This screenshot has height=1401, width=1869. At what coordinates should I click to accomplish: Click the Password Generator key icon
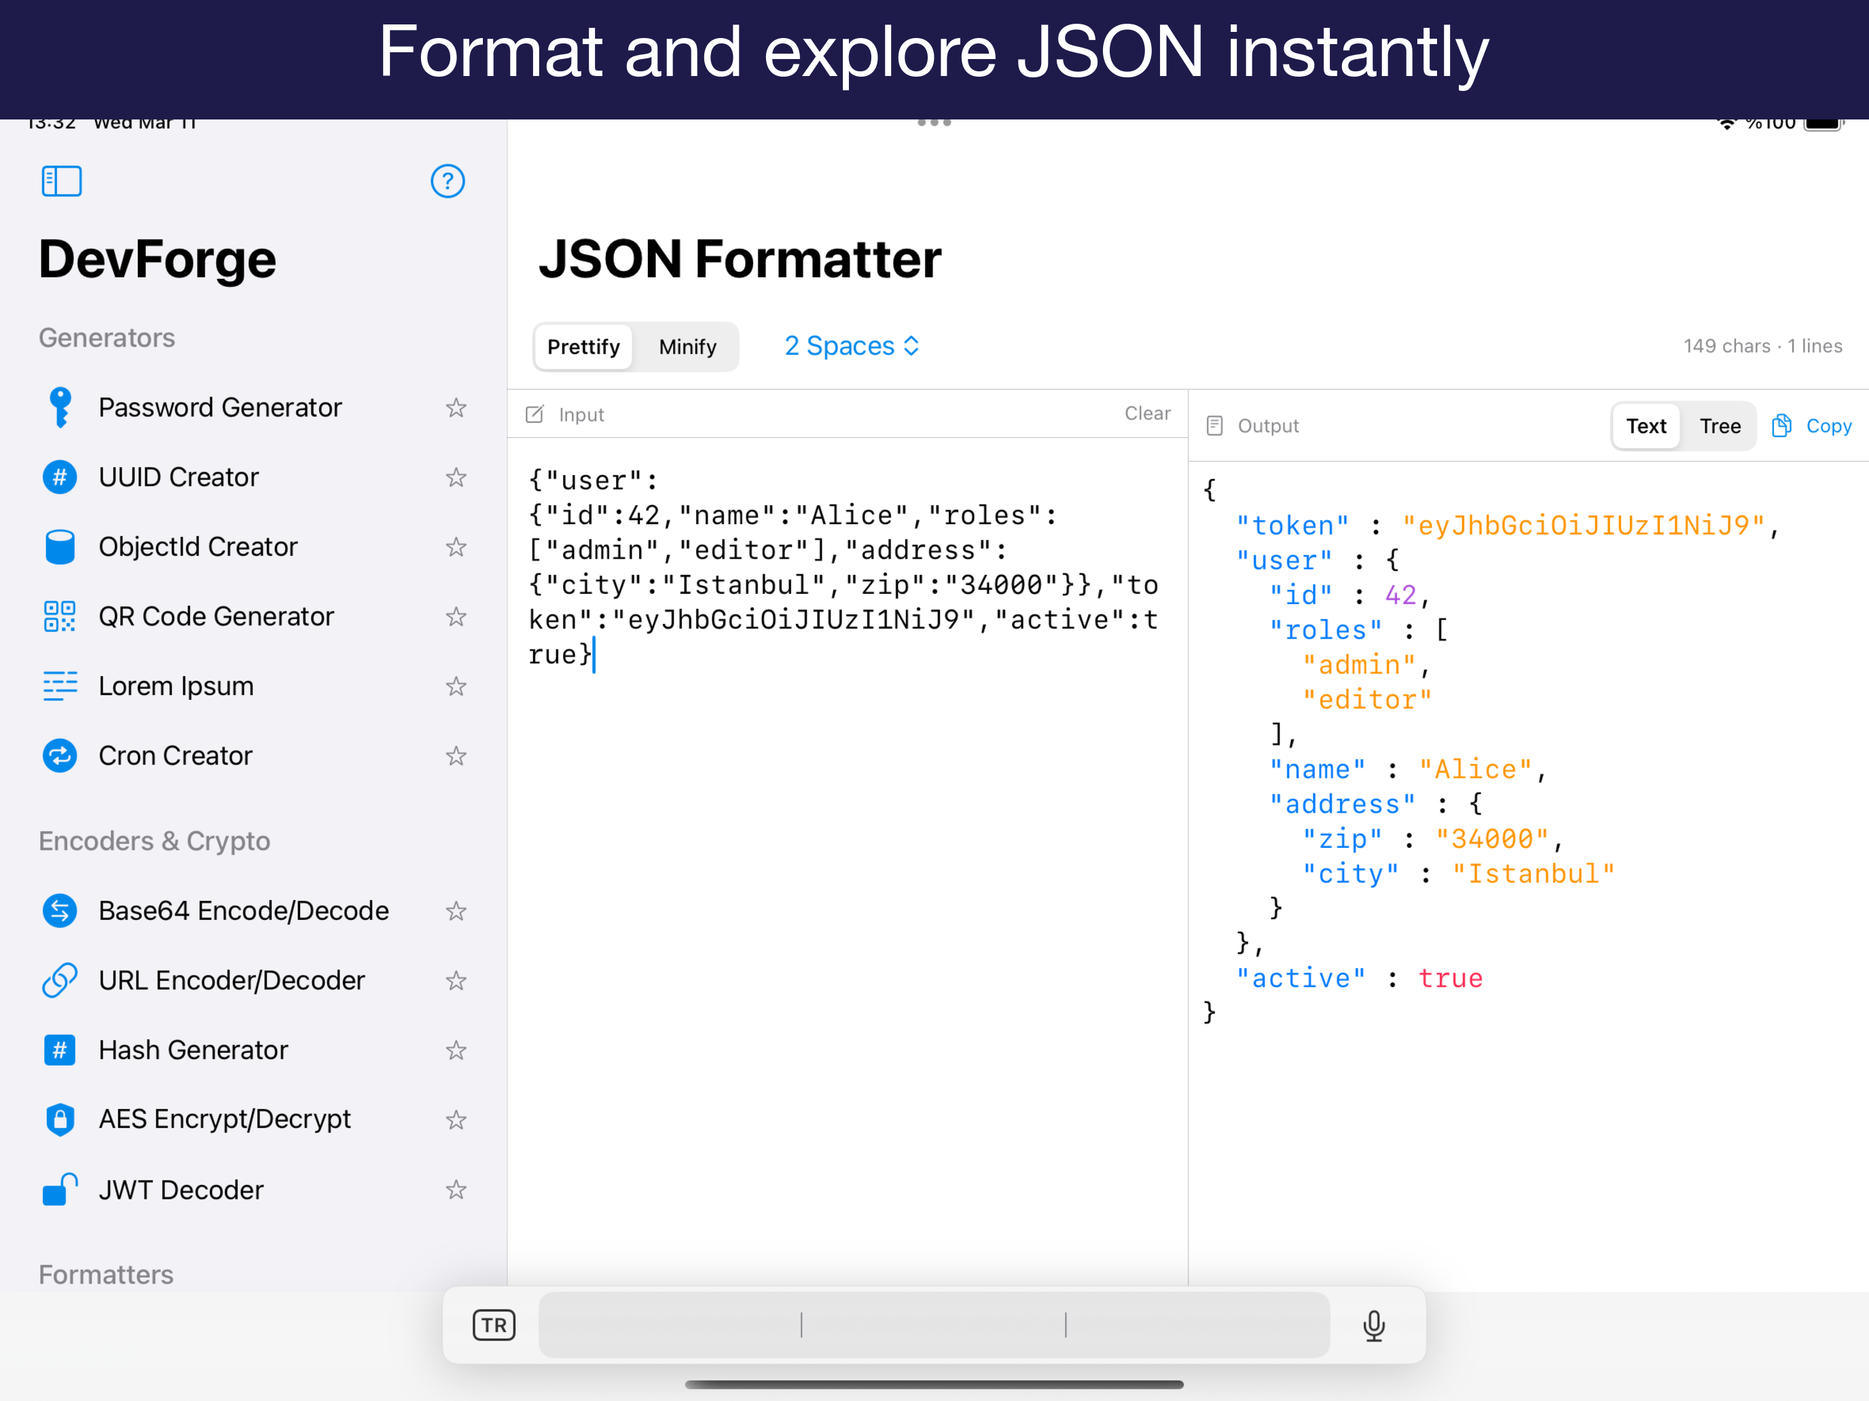coord(60,408)
